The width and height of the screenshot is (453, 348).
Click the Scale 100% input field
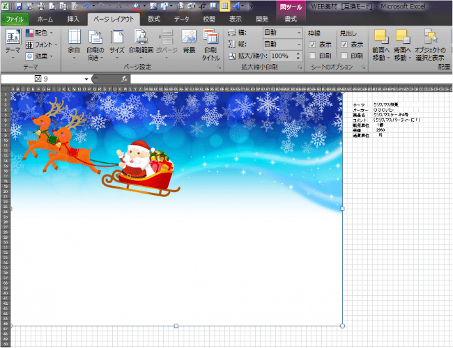point(282,56)
